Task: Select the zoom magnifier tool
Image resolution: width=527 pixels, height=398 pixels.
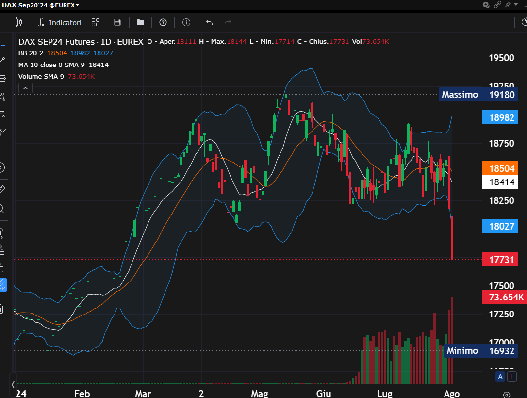Action: click(2, 209)
